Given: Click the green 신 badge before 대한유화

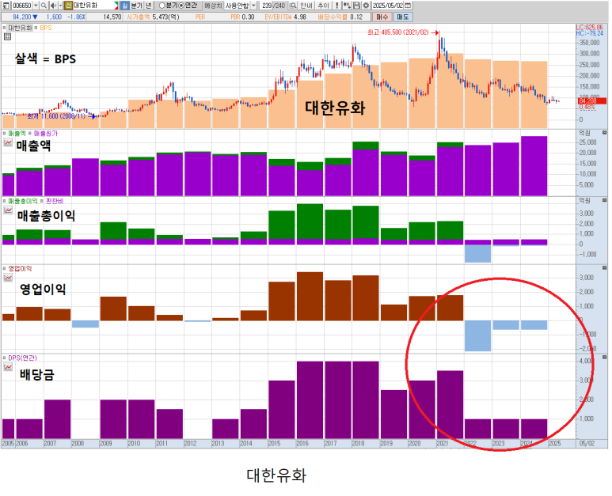Looking at the screenshot, I should click(x=68, y=6).
